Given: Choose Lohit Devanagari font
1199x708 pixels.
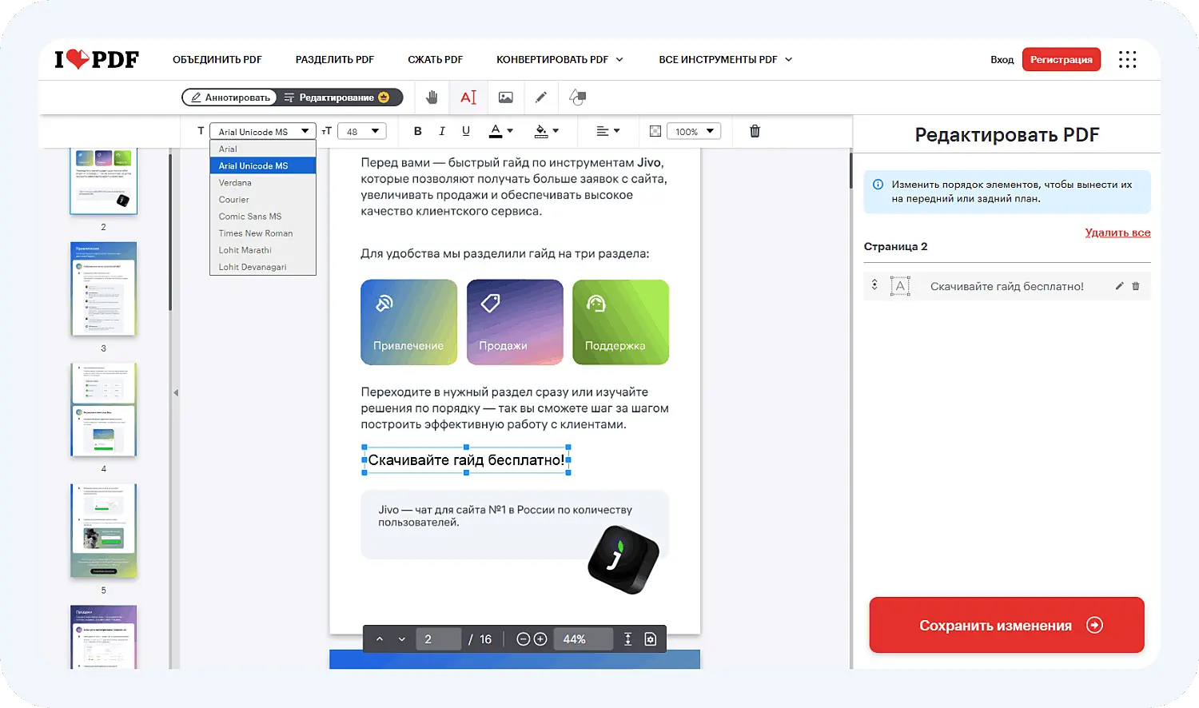Looking at the screenshot, I should pos(263,267).
